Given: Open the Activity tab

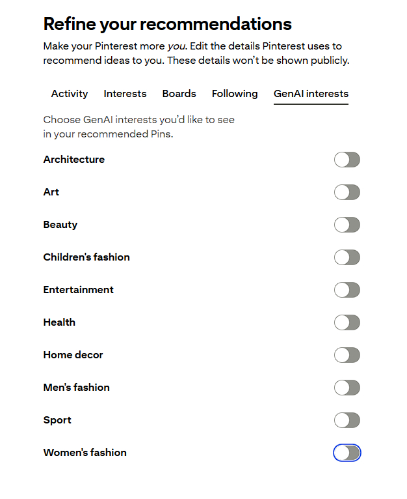Looking at the screenshot, I should [x=70, y=94].
